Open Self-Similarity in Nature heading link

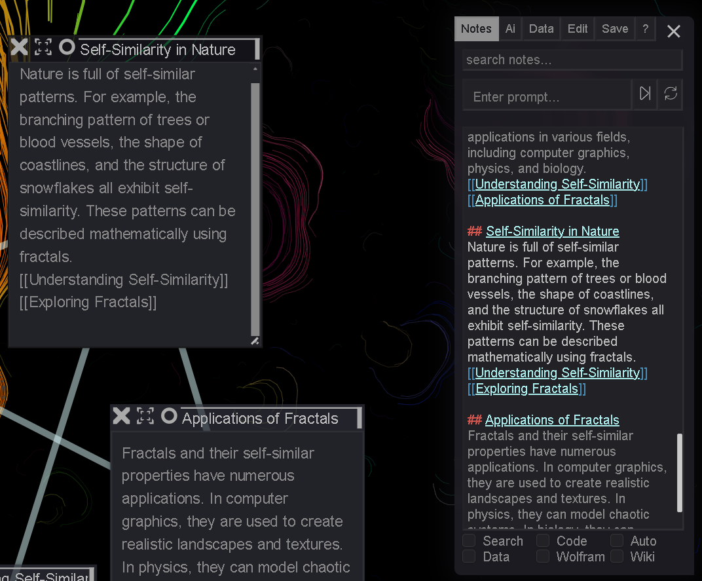[x=553, y=231]
